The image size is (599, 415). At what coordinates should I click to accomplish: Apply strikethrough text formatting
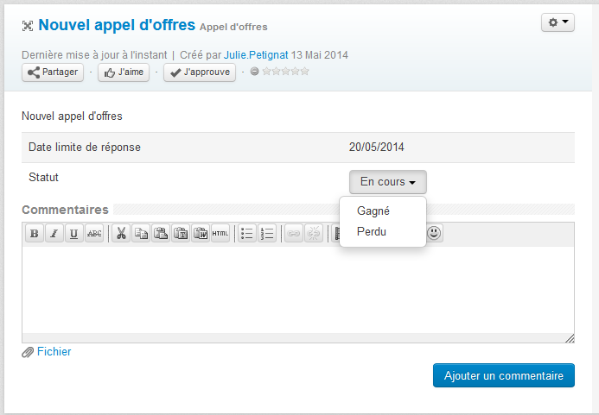(94, 234)
